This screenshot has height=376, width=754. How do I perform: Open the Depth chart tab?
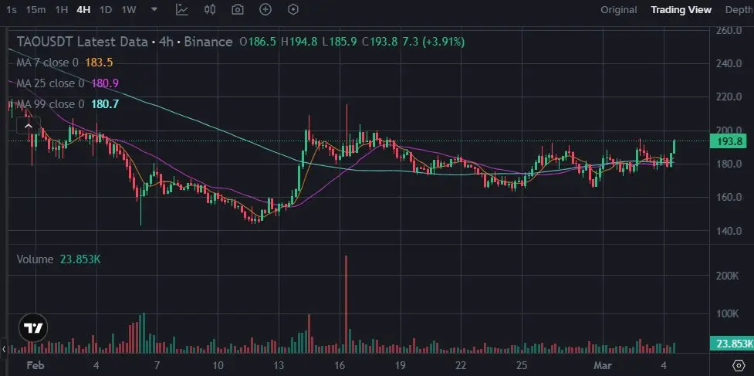[739, 9]
